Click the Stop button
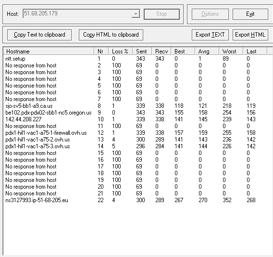This screenshot has height=257, width=273. click(161, 14)
